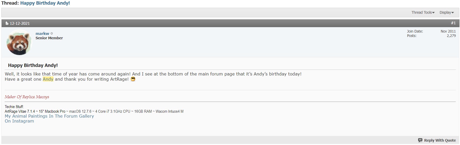The height and width of the screenshot is (145, 460).
Task: Open the Happy Birthday Andy thread title link
Action: tap(45, 3)
